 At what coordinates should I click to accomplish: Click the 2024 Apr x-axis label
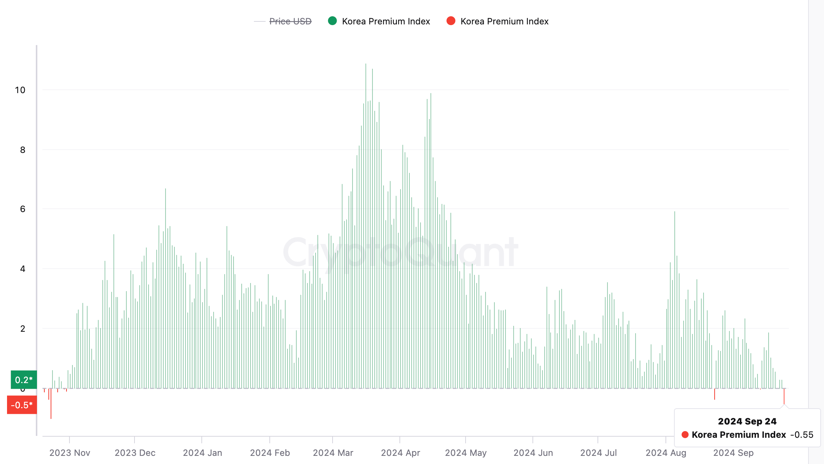click(x=401, y=453)
